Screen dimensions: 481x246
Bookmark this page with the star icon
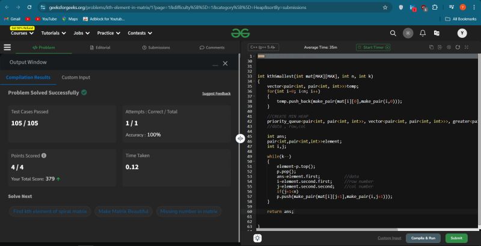tap(385, 7)
